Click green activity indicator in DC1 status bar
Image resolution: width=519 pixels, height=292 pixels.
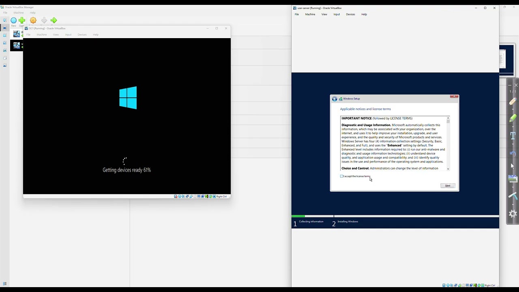(206, 196)
